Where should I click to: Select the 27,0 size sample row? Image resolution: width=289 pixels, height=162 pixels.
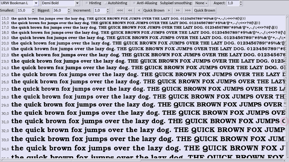[143, 89]
